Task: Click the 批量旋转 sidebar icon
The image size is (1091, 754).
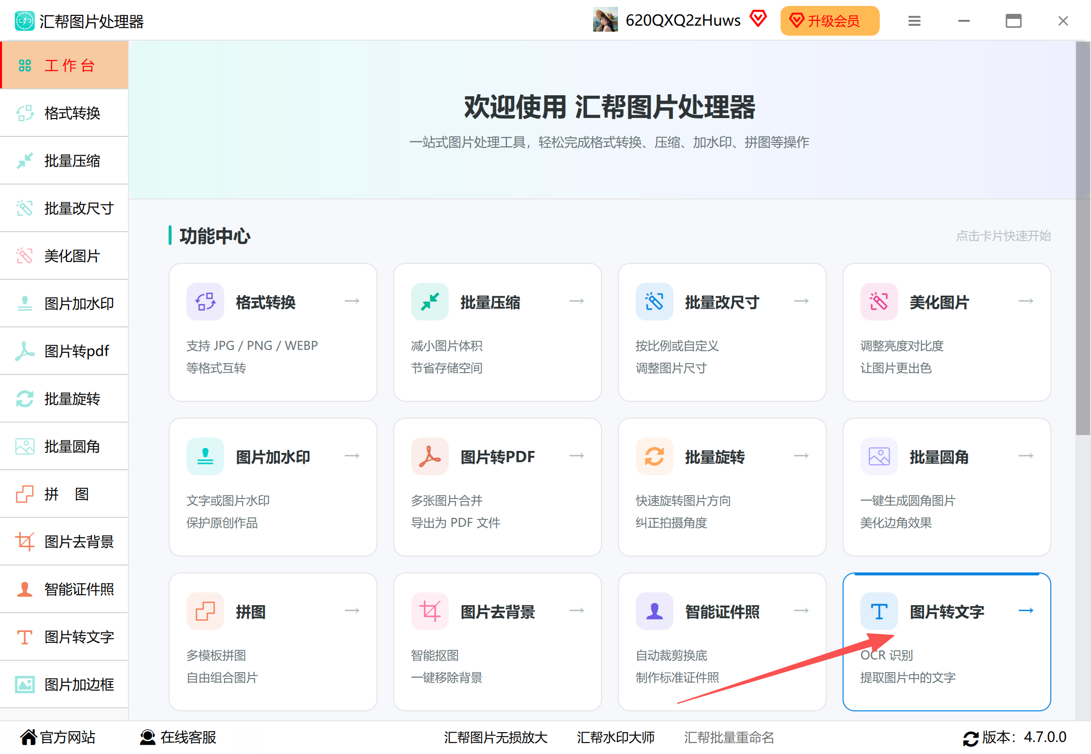Action: [25, 399]
